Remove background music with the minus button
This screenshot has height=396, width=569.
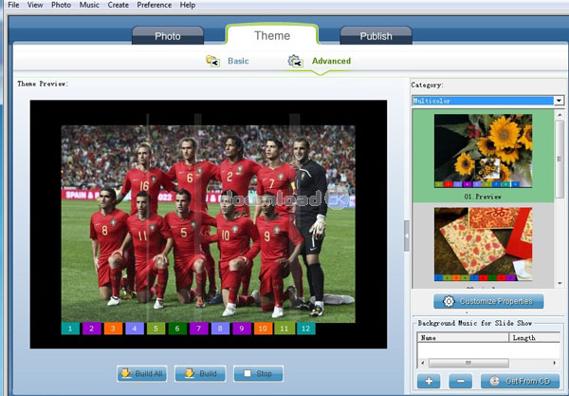pos(459,381)
